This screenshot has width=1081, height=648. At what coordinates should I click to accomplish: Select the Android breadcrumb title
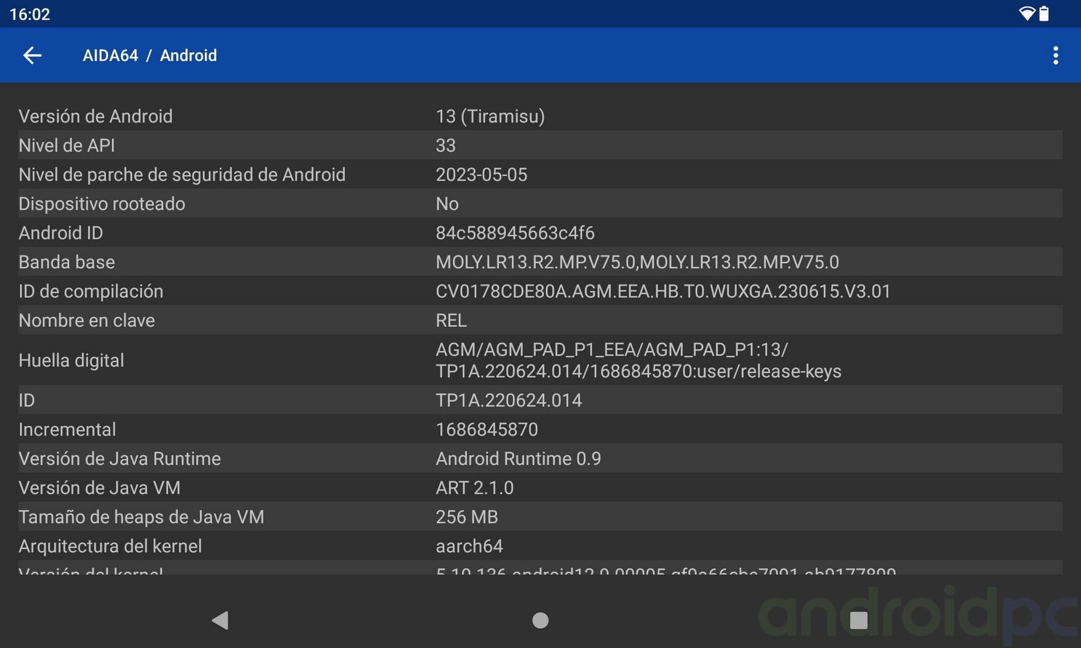click(x=189, y=55)
